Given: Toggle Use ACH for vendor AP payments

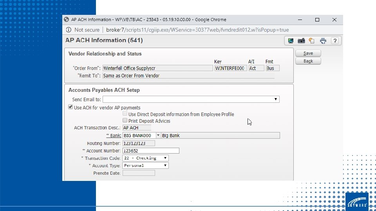Looking at the screenshot, I should tap(70, 107).
